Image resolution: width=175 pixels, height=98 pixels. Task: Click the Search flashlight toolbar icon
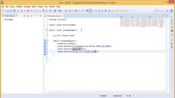[82, 11]
